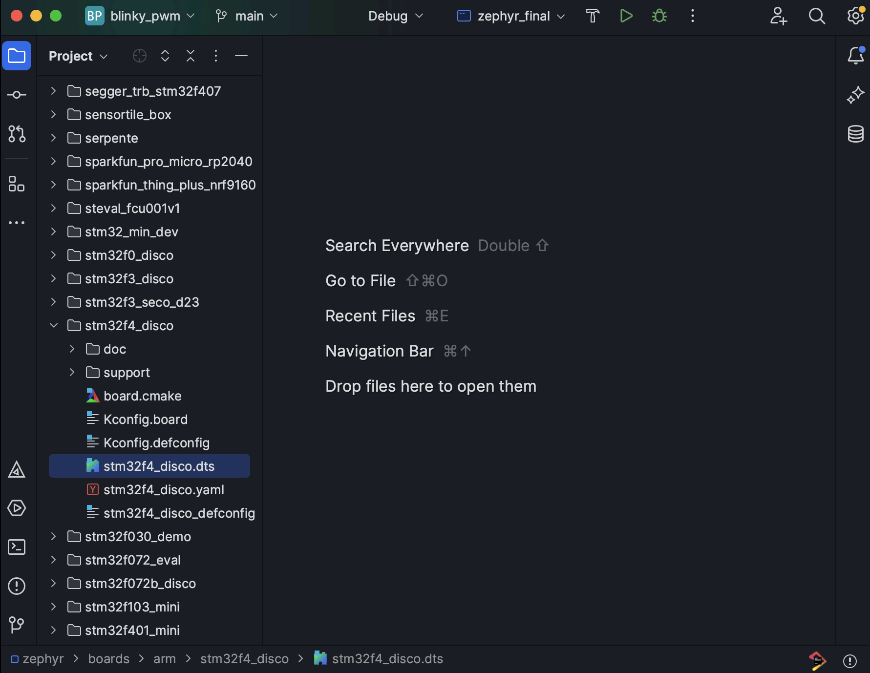Build the project with the hammer icon

pyautogui.click(x=593, y=16)
